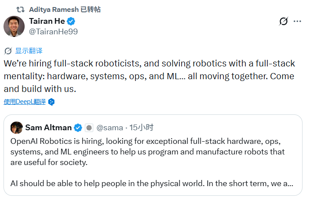Click the Sam Altman name in quote

[48, 128]
